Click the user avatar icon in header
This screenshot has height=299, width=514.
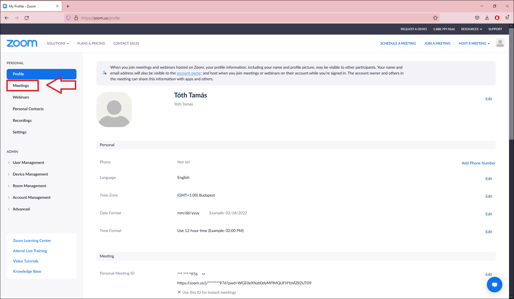click(x=500, y=43)
